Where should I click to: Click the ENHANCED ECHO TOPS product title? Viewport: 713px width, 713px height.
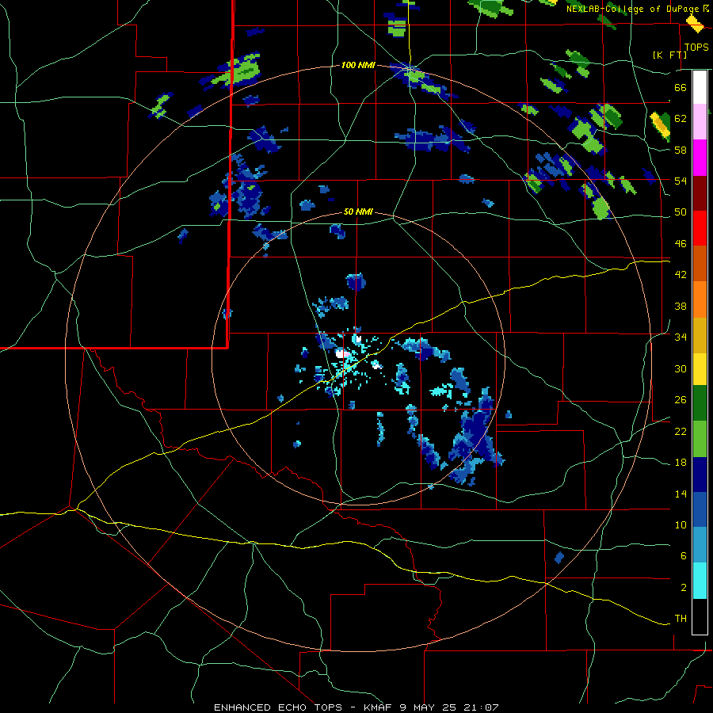pos(278,707)
